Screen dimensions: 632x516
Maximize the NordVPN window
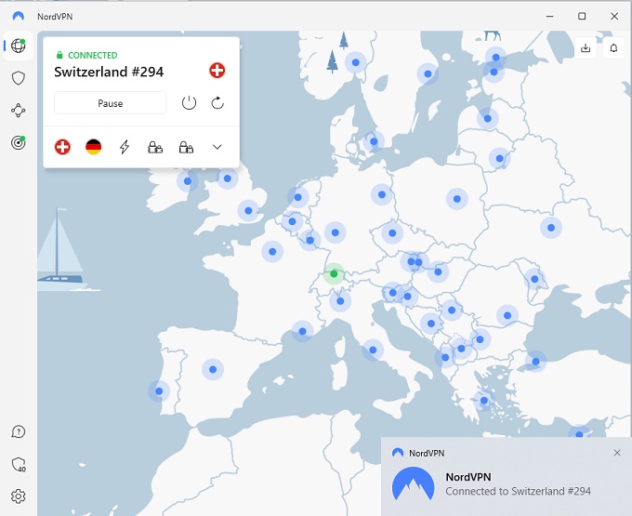tap(582, 16)
